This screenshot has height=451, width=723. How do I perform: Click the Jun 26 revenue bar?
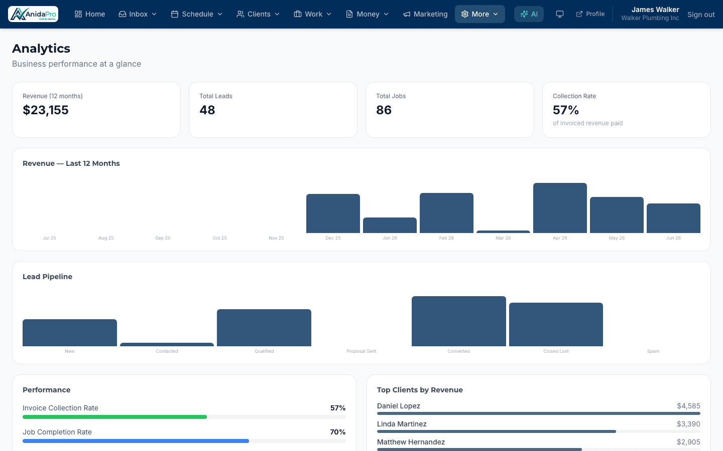[x=673, y=218]
